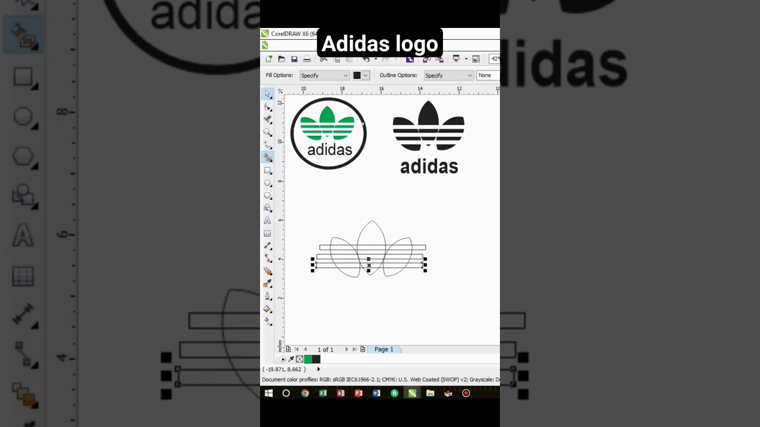
Task: Click the Copy icon in toolbar
Action: [337, 59]
